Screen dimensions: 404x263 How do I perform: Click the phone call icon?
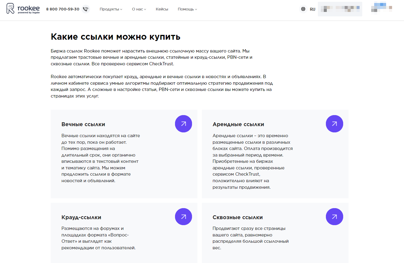[x=86, y=9]
